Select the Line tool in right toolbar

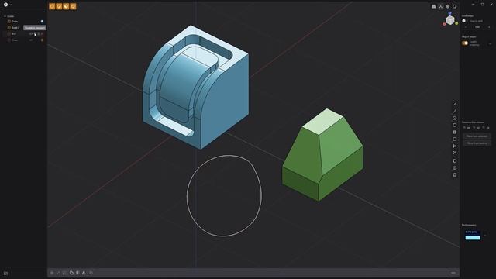click(x=455, y=104)
